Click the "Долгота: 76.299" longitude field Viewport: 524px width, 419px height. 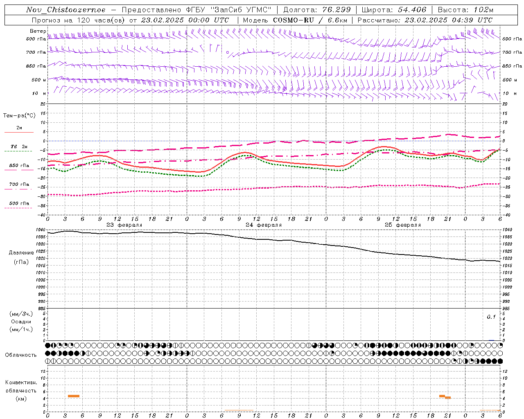coord(317,10)
